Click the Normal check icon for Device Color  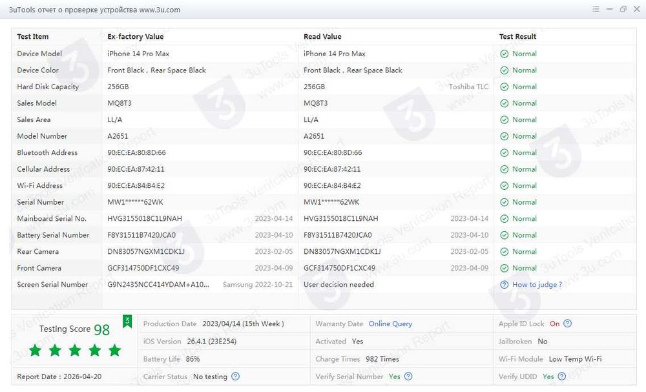point(505,70)
